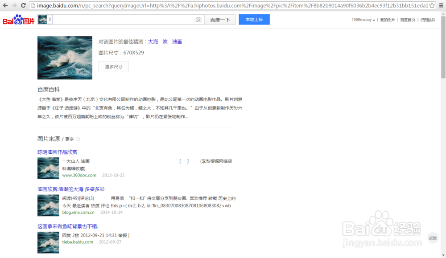Click thumbnail of the 360doc result
Viewport: 446px width, 258px height.
click(48, 168)
